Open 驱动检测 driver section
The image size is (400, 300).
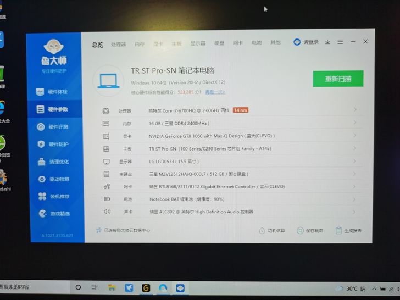[54, 179]
